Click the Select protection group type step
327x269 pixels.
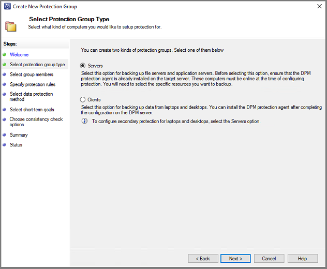[x=37, y=65]
